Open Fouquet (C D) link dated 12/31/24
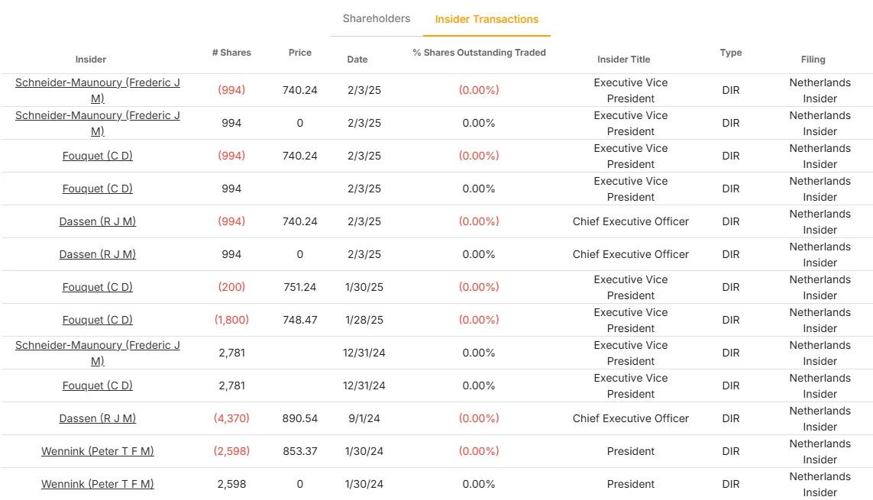Viewport: 873px width, 500px height. click(x=98, y=385)
